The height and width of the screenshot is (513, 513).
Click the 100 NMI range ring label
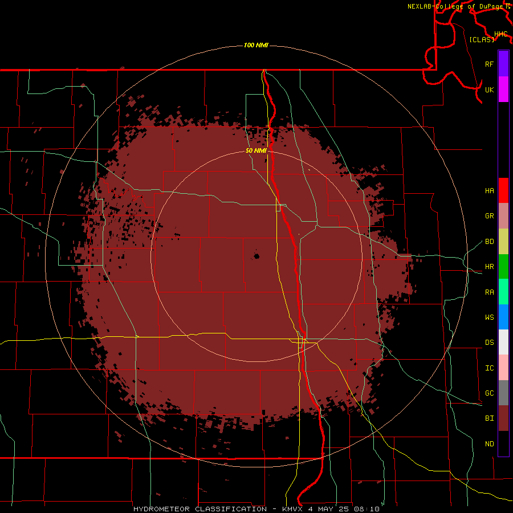tap(256, 45)
